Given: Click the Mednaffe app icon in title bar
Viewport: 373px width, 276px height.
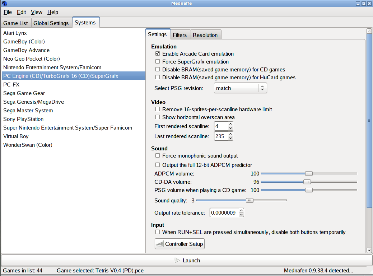Looking at the screenshot, I should [5, 4].
